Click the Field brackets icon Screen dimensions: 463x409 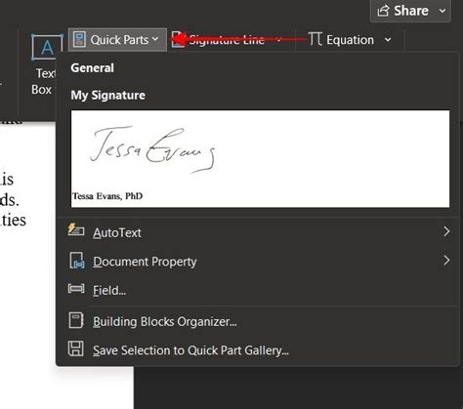(76, 289)
